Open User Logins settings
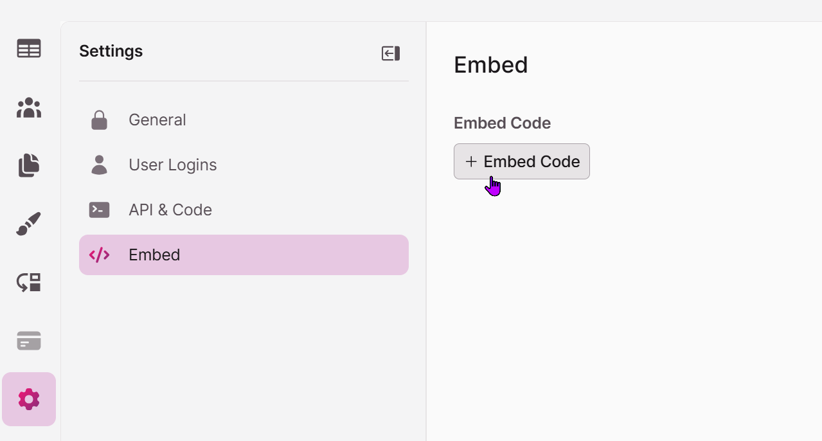The image size is (822, 441). tap(244, 165)
